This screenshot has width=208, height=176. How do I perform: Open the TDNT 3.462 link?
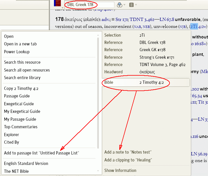coord(142,19)
